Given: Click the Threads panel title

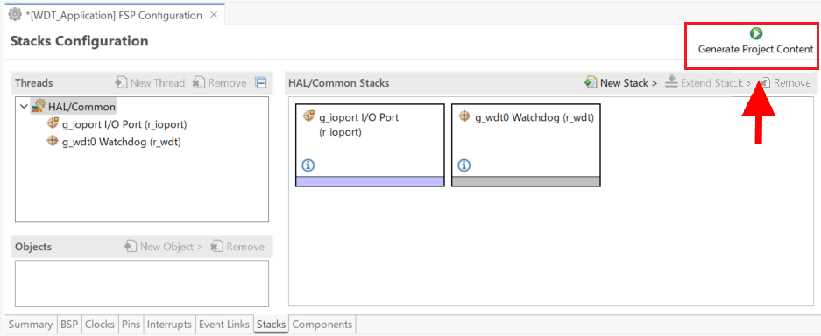Looking at the screenshot, I should click(x=34, y=82).
